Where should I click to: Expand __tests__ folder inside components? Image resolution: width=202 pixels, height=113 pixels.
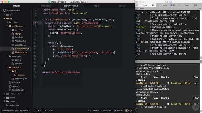click(10, 30)
